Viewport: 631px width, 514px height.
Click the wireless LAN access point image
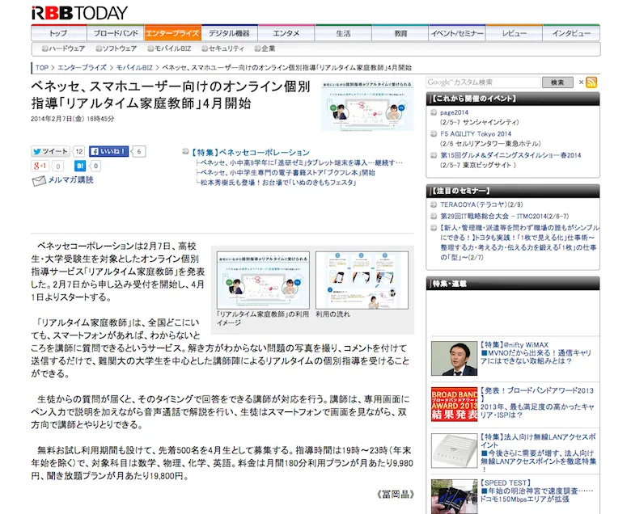point(454,450)
